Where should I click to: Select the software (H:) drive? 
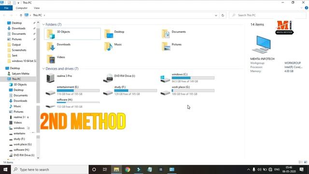(72, 103)
